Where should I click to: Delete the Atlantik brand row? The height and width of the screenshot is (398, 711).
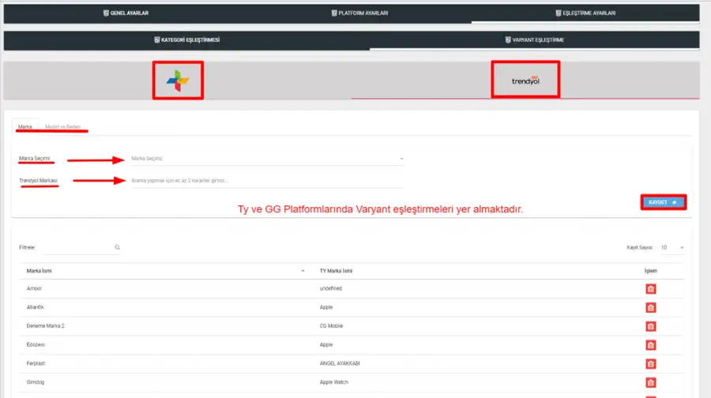pos(651,308)
